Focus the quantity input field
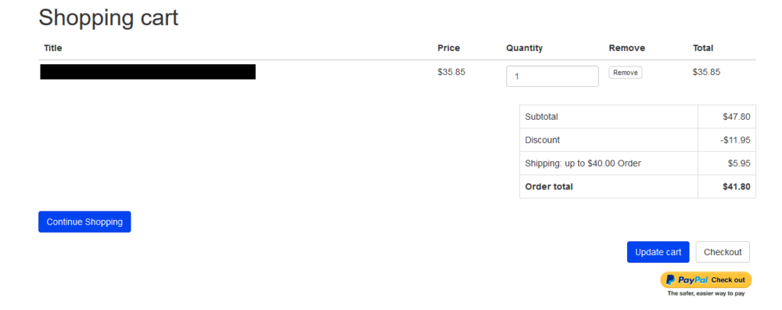Viewport: 782px width, 310px height. click(552, 76)
